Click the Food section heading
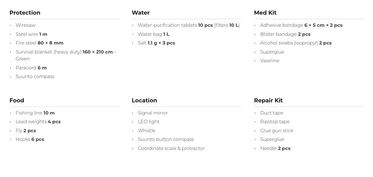Screen dimensions: 373x177 point(17,100)
